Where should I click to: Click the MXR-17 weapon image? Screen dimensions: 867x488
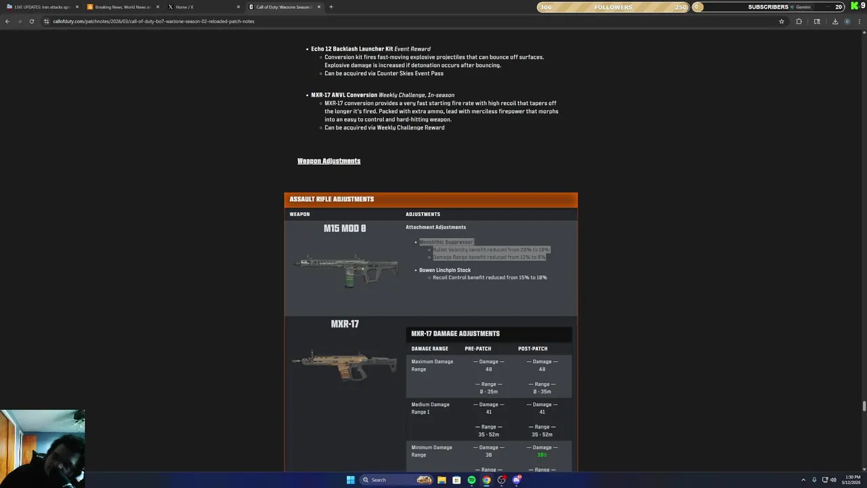coord(344,365)
